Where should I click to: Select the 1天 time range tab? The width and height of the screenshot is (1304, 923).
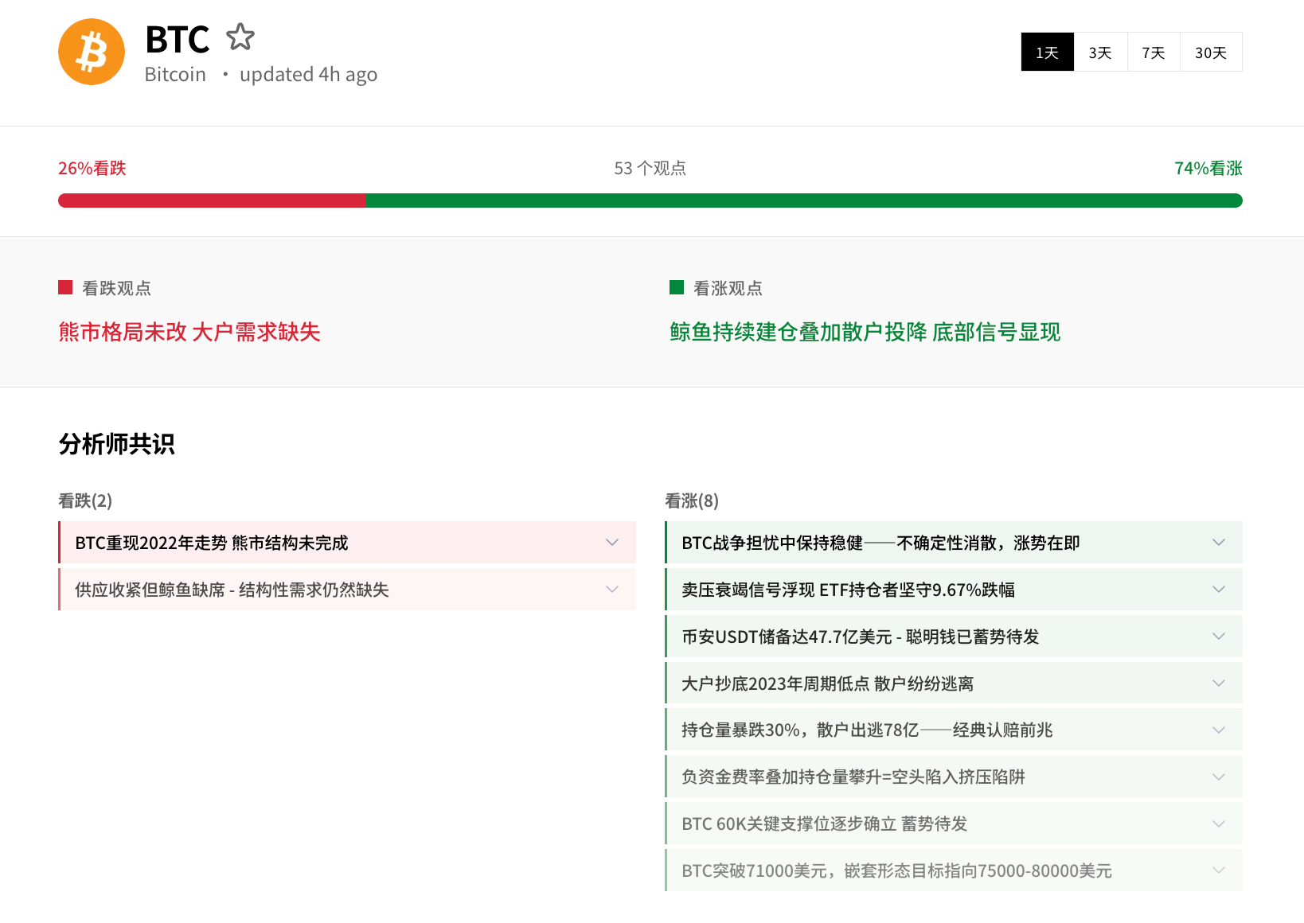[1047, 53]
